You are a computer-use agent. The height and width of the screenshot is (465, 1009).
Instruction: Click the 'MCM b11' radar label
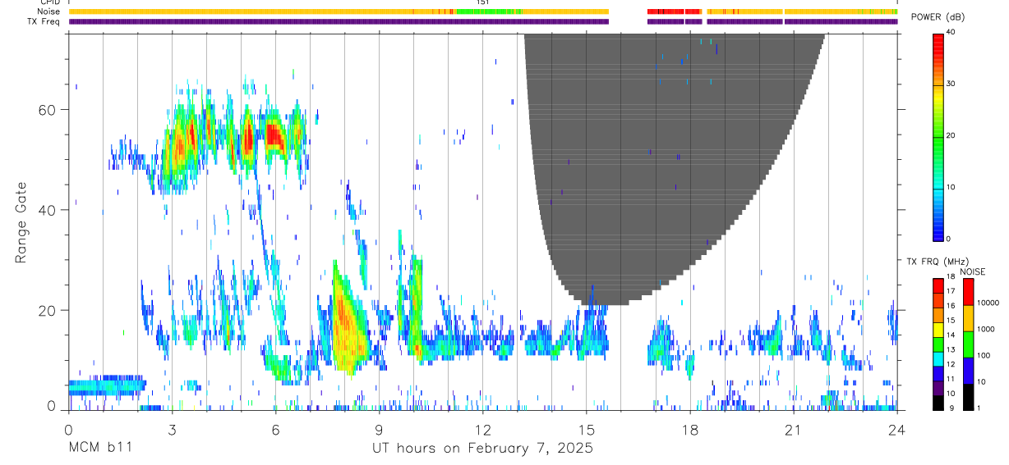tap(99, 449)
